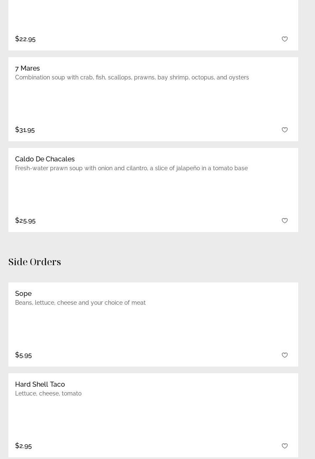Add Sope to favorites using heart
The width and height of the screenshot is (315, 459).
click(x=285, y=355)
